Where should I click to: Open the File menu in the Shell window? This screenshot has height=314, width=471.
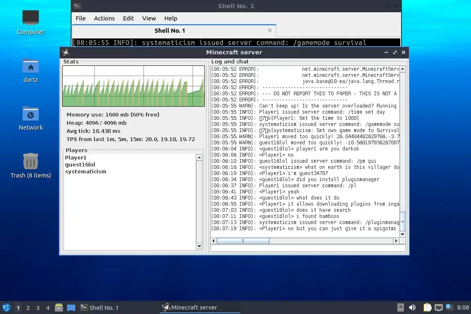(x=81, y=18)
